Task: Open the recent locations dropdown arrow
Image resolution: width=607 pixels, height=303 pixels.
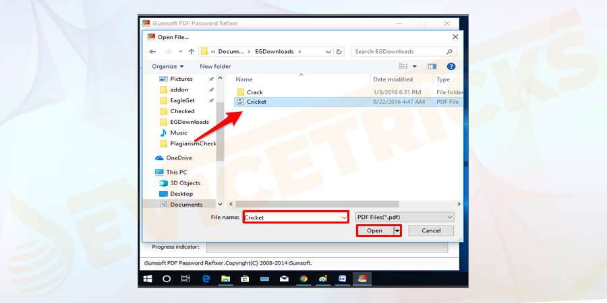Action: pos(180,51)
